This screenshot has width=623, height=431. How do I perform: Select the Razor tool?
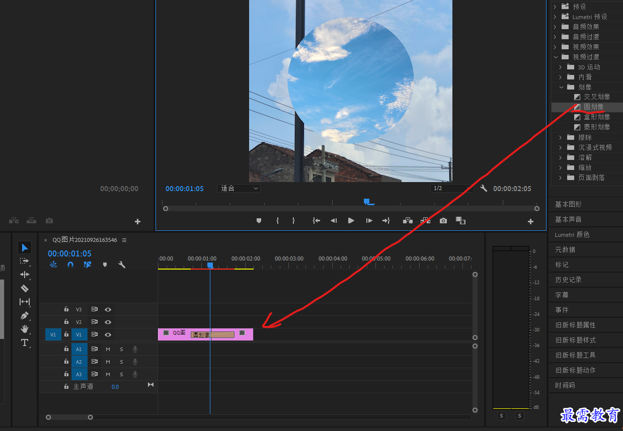pos(25,288)
